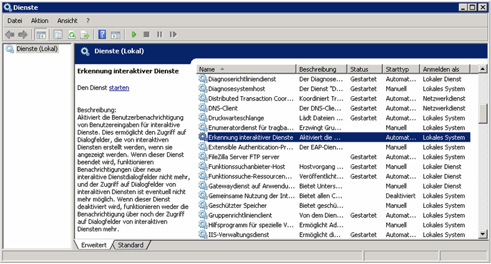Image resolution: width=491 pixels, height=264 pixels.
Task: Click the blue Help question mark icon
Action: click(102, 34)
